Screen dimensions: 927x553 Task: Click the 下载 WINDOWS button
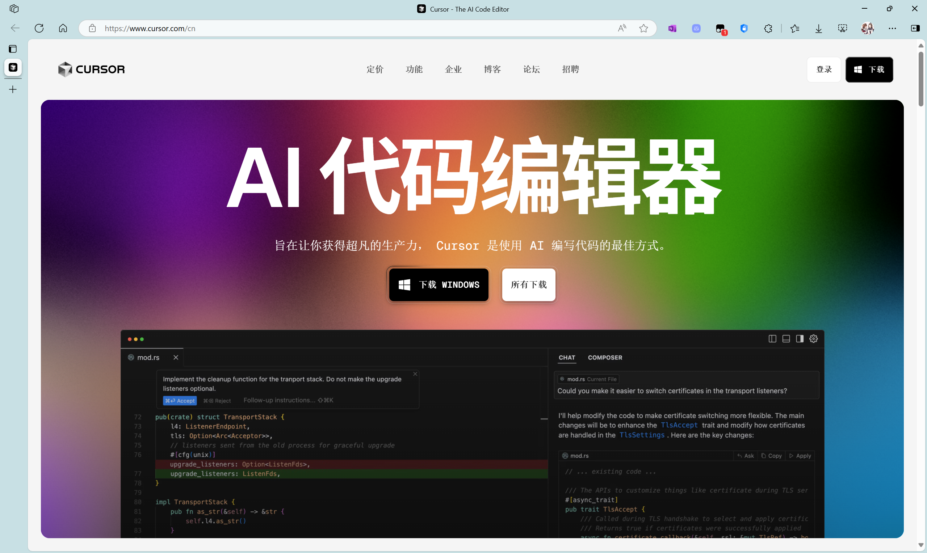[439, 285]
